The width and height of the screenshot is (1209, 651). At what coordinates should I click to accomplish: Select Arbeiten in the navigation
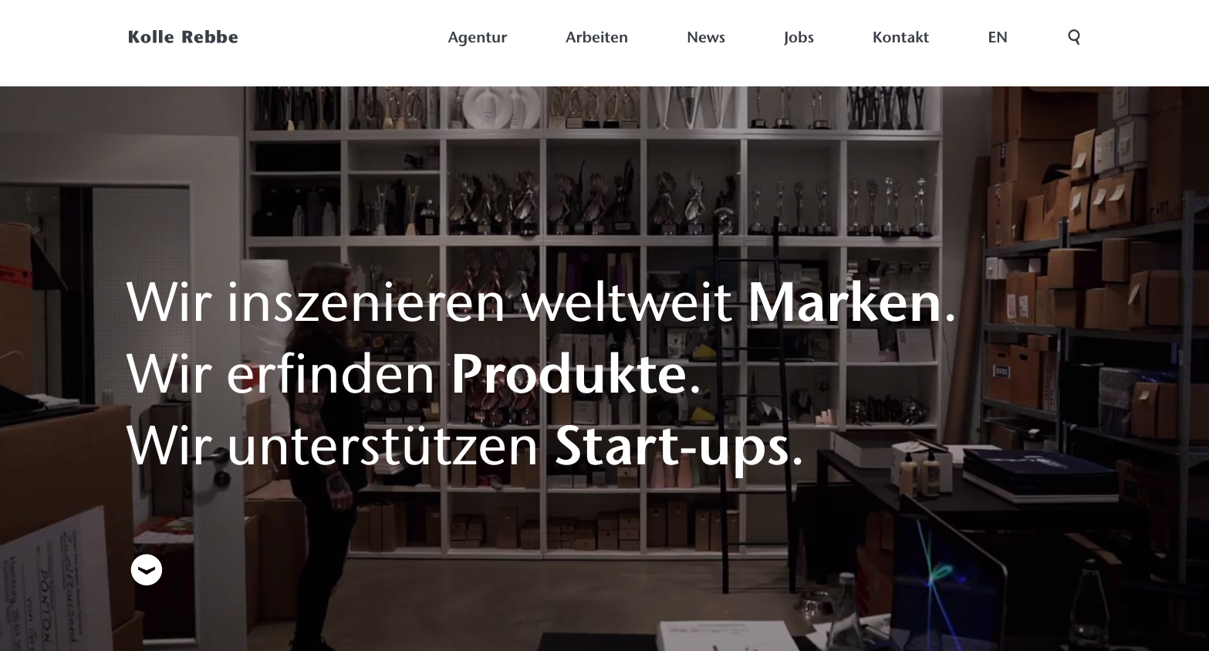(596, 37)
